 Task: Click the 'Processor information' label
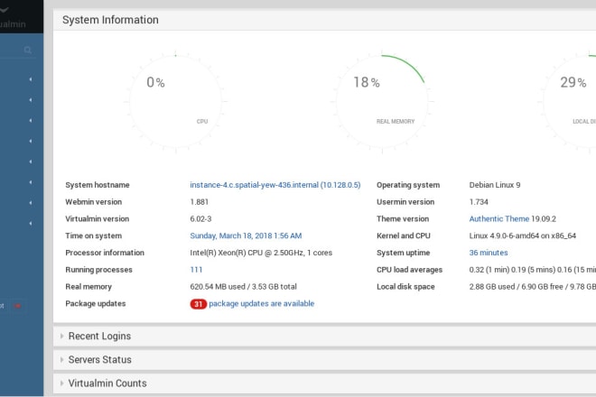pyautogui.click(x=105, y=253)
